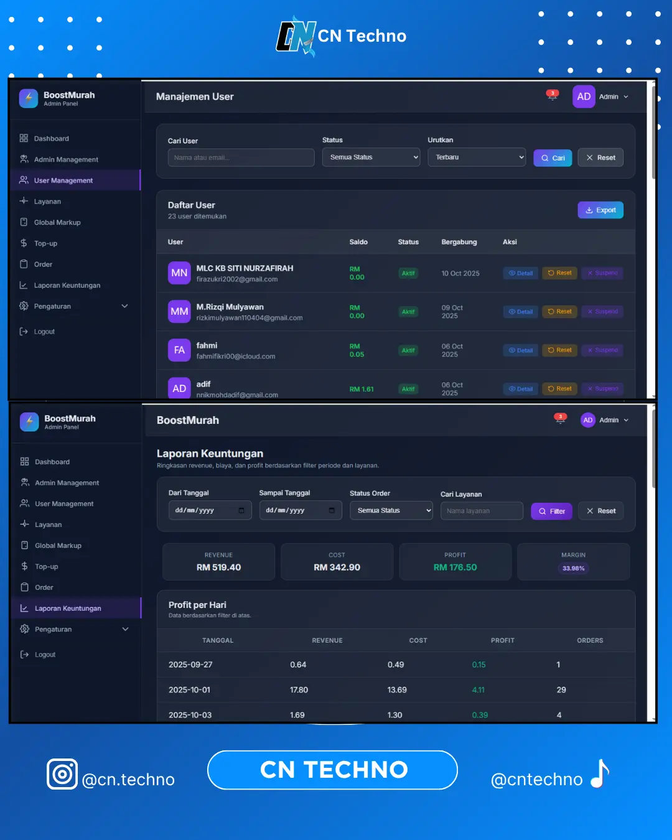Click calendar icon in Sampai Tanggal field
Screen dimensions: 672x840
332,511
